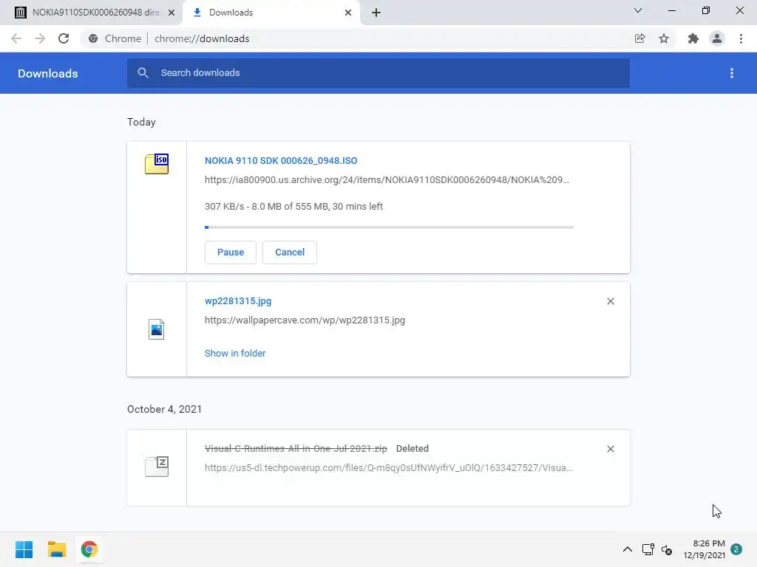Click the techpowerup.com source URL
757x567 pixels.
389,467
